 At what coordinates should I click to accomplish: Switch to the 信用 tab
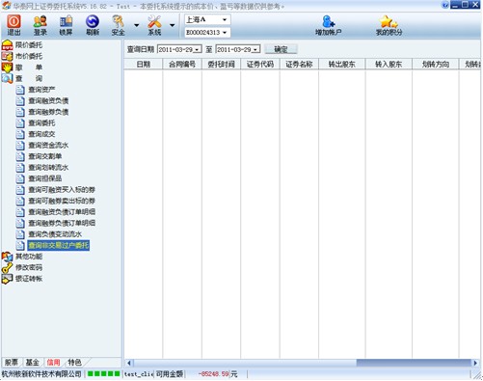point(53,363)
